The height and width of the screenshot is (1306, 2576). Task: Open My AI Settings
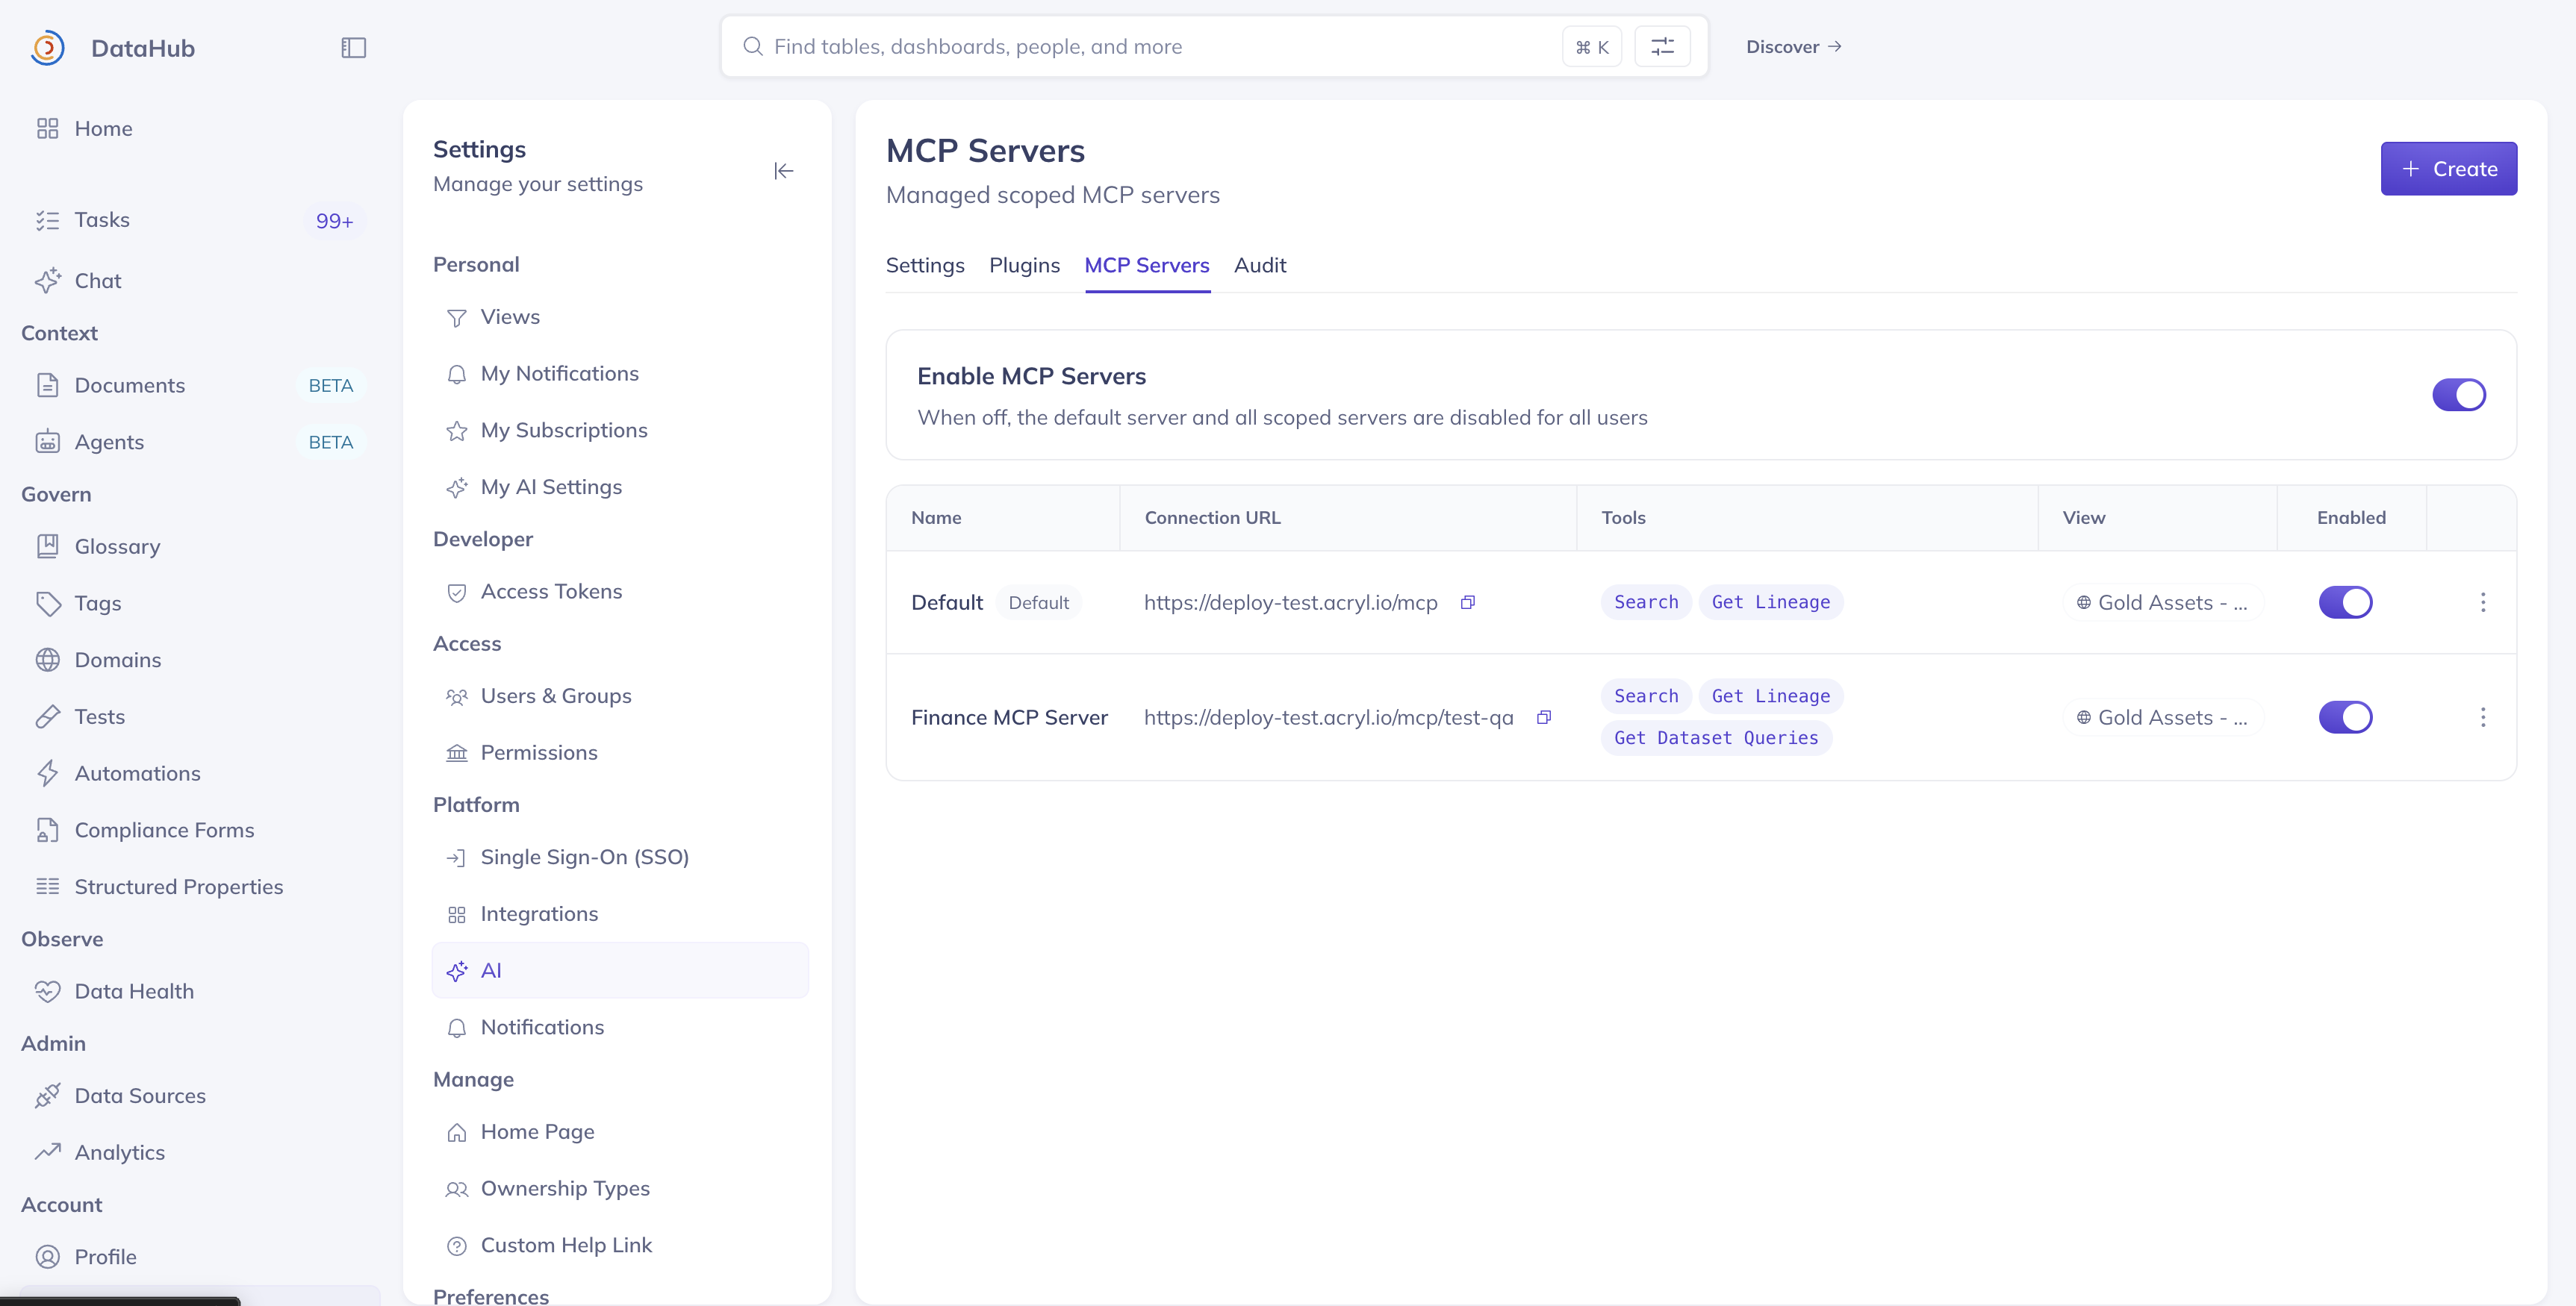pos(620,487)
